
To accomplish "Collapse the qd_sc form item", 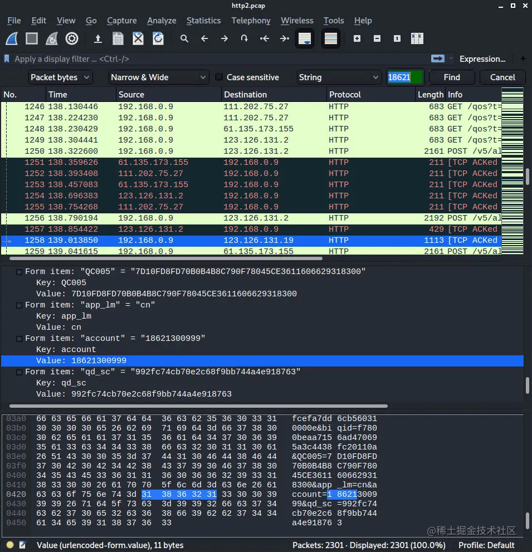I will tap(19, 372).
